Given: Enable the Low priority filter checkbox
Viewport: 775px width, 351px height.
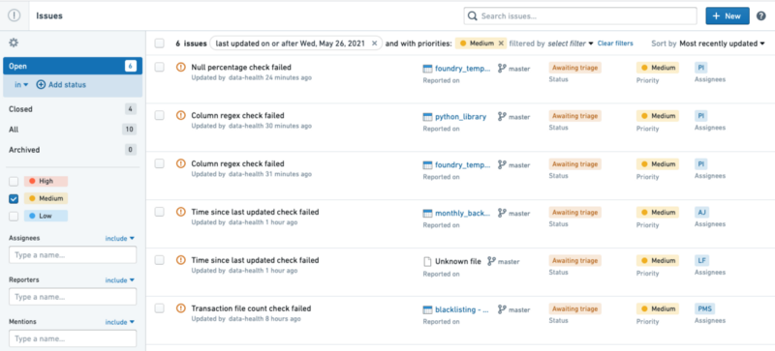Looking at the screenshot, I should 14,216.
